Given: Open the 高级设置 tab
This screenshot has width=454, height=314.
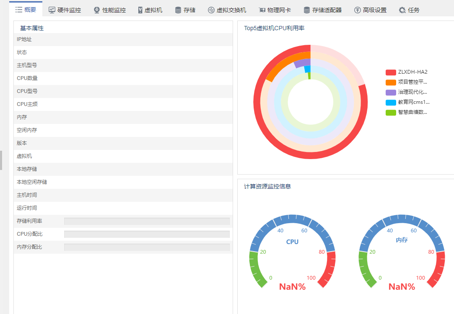Looking at the screenshot, I should click(370, 10).
